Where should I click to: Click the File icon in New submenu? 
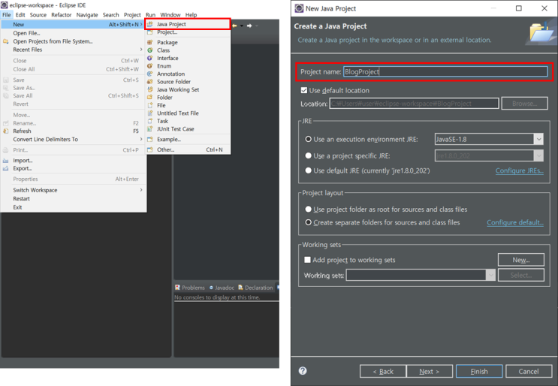coord(150,105)
